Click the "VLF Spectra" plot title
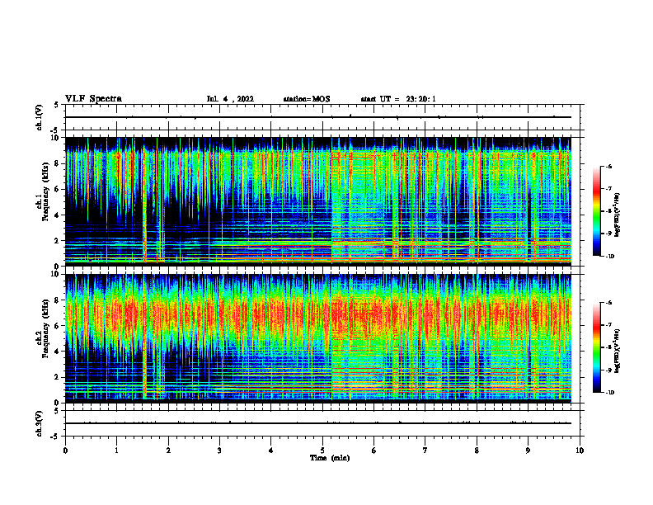This screenshot has height=505, width=653. pos(93,99)
